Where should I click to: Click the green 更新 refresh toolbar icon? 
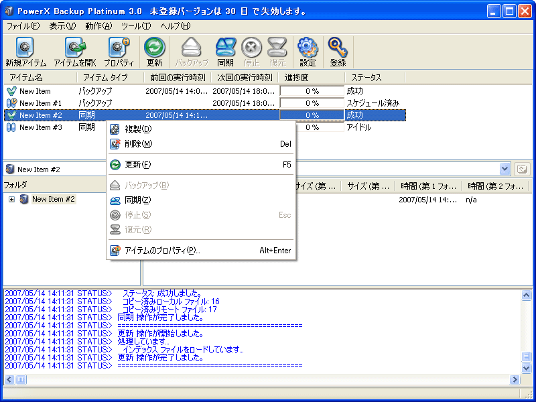(x=155, y=47)
